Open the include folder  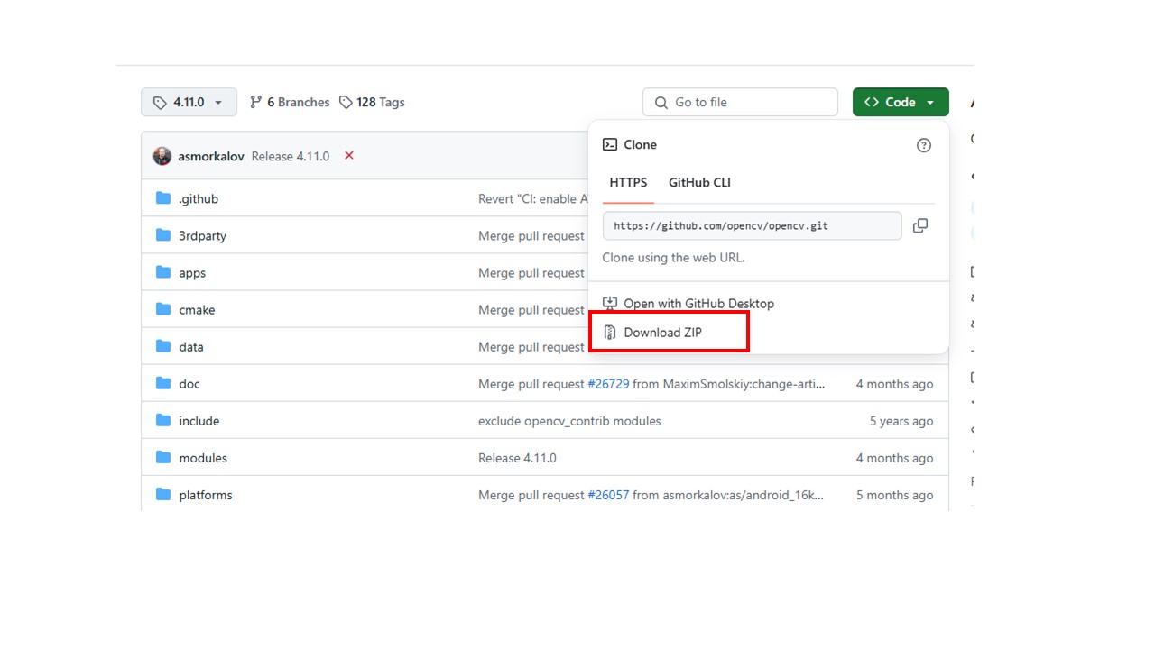click(199, 420)
